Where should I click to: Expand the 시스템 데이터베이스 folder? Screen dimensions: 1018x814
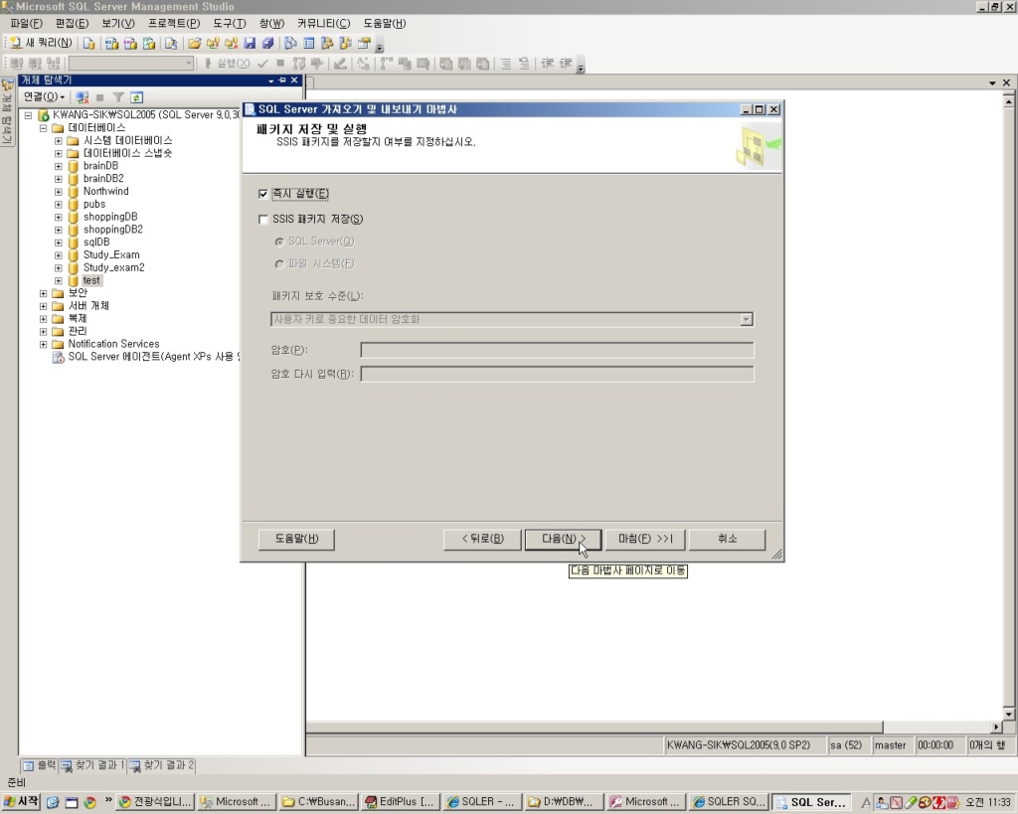(x=59, y=140)
